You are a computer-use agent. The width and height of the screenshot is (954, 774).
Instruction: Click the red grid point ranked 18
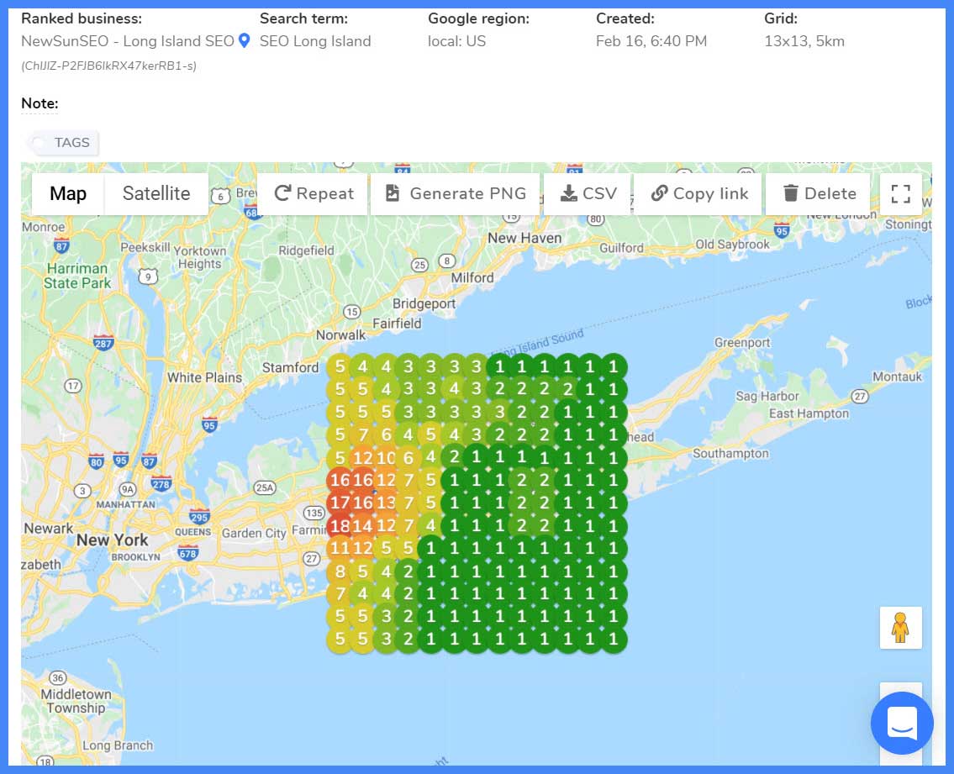coord(340,527)
